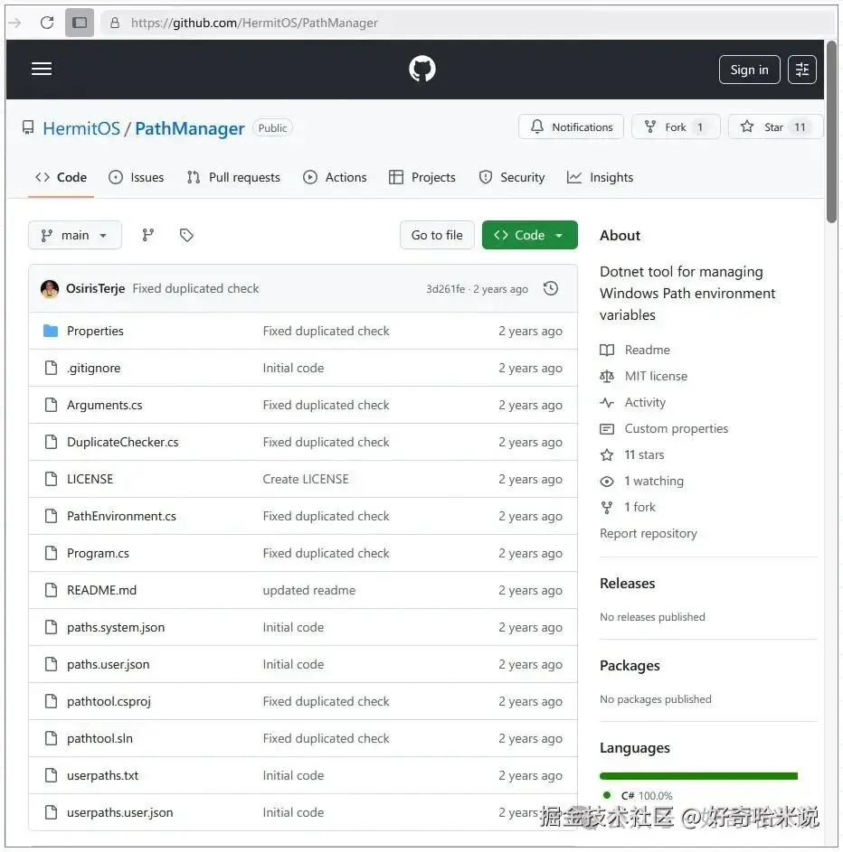This screenshot has width=843, height=852.
Task: Open the Issues tab
Action: coord(136,177)
